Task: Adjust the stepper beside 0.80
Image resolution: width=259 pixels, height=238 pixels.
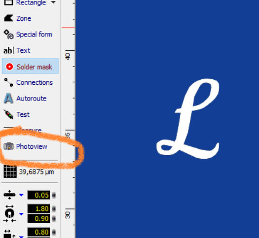Action: 54,233
